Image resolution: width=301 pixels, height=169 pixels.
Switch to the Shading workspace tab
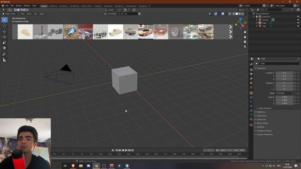[x=98, y=6]
